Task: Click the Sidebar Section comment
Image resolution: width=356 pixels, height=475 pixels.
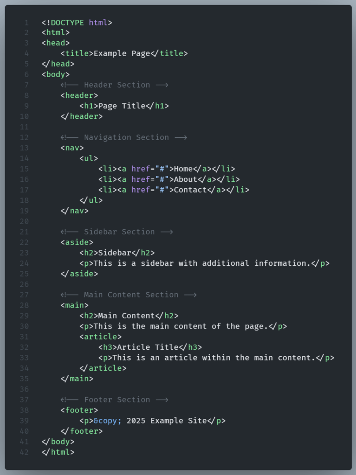Action: click(116, 232)
